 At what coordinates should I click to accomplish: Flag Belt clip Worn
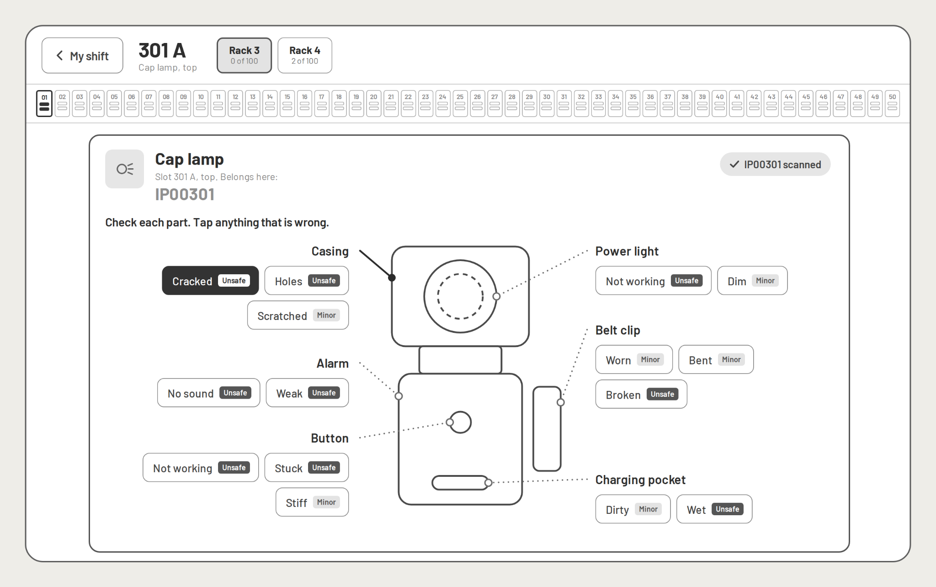634,359
